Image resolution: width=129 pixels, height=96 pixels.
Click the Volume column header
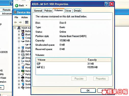pyautogui.click(x=61, y=60)
